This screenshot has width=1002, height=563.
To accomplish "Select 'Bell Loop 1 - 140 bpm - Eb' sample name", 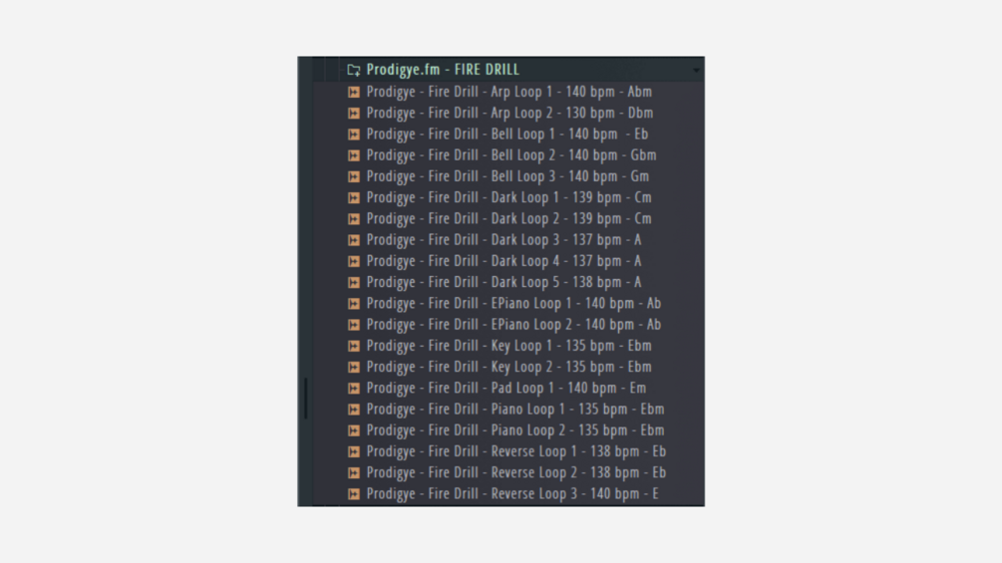I will point(507,135).
